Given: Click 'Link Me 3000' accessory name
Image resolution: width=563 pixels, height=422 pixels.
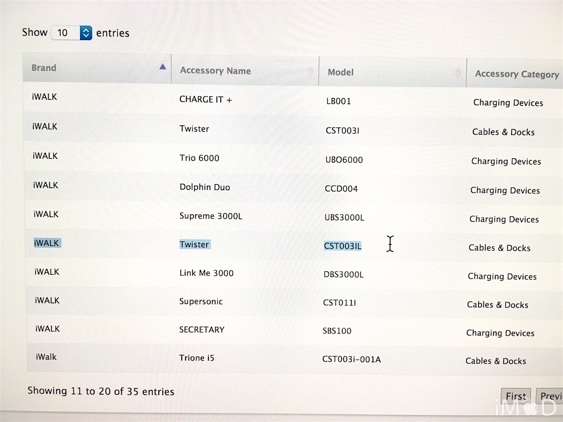Looking at the screenshot, I should click(206, 273).
